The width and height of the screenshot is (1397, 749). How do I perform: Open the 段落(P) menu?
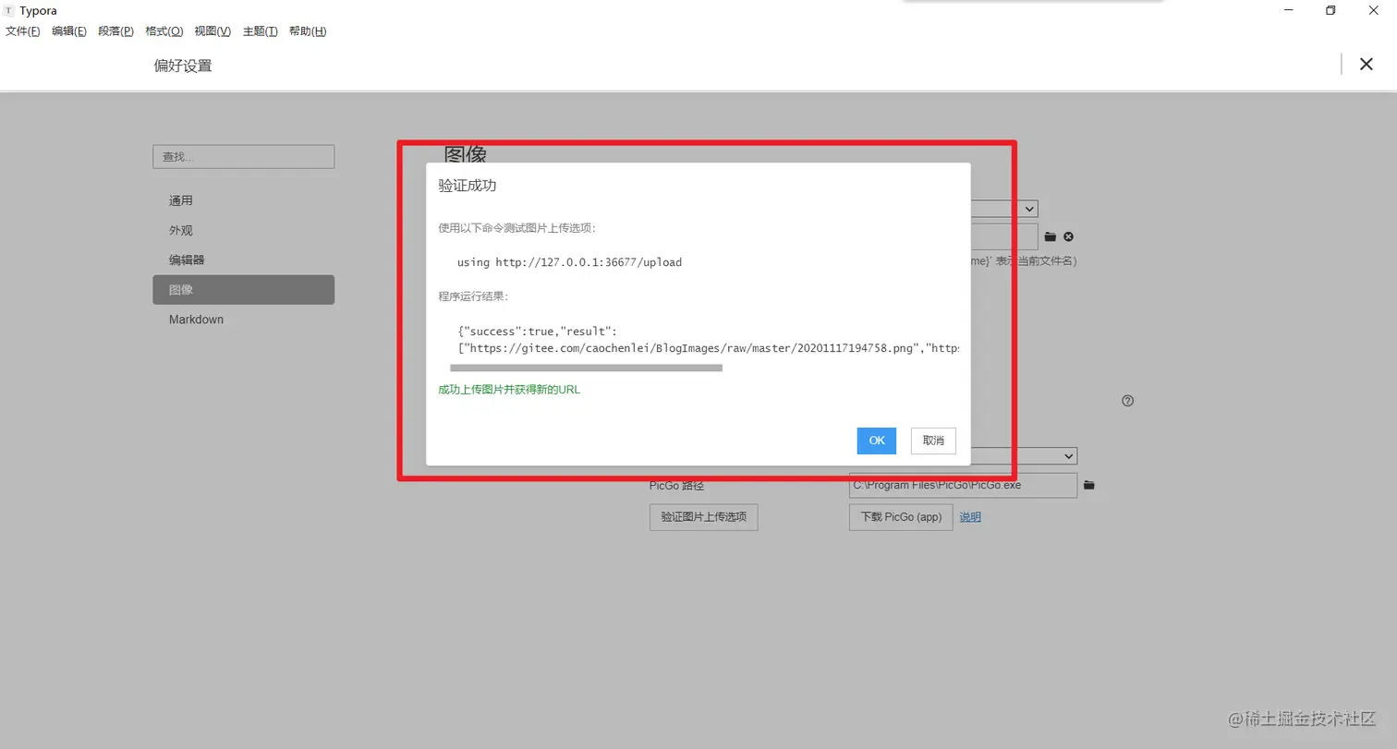(116, 31)
